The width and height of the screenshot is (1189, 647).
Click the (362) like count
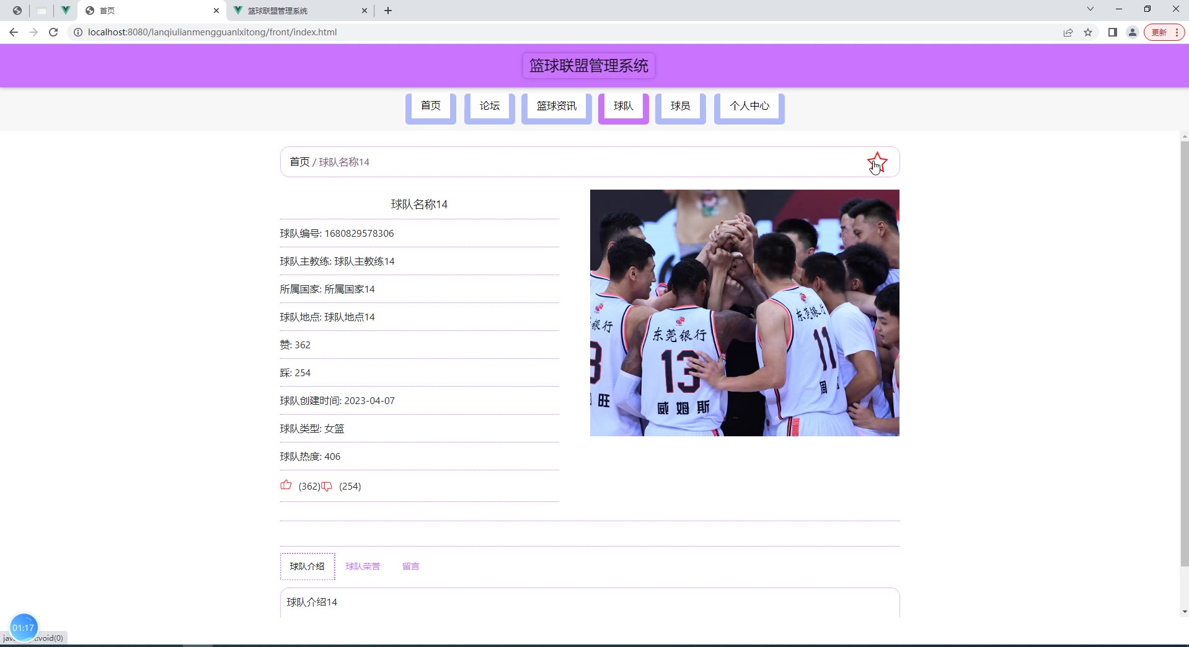click(x=309, y=486)
